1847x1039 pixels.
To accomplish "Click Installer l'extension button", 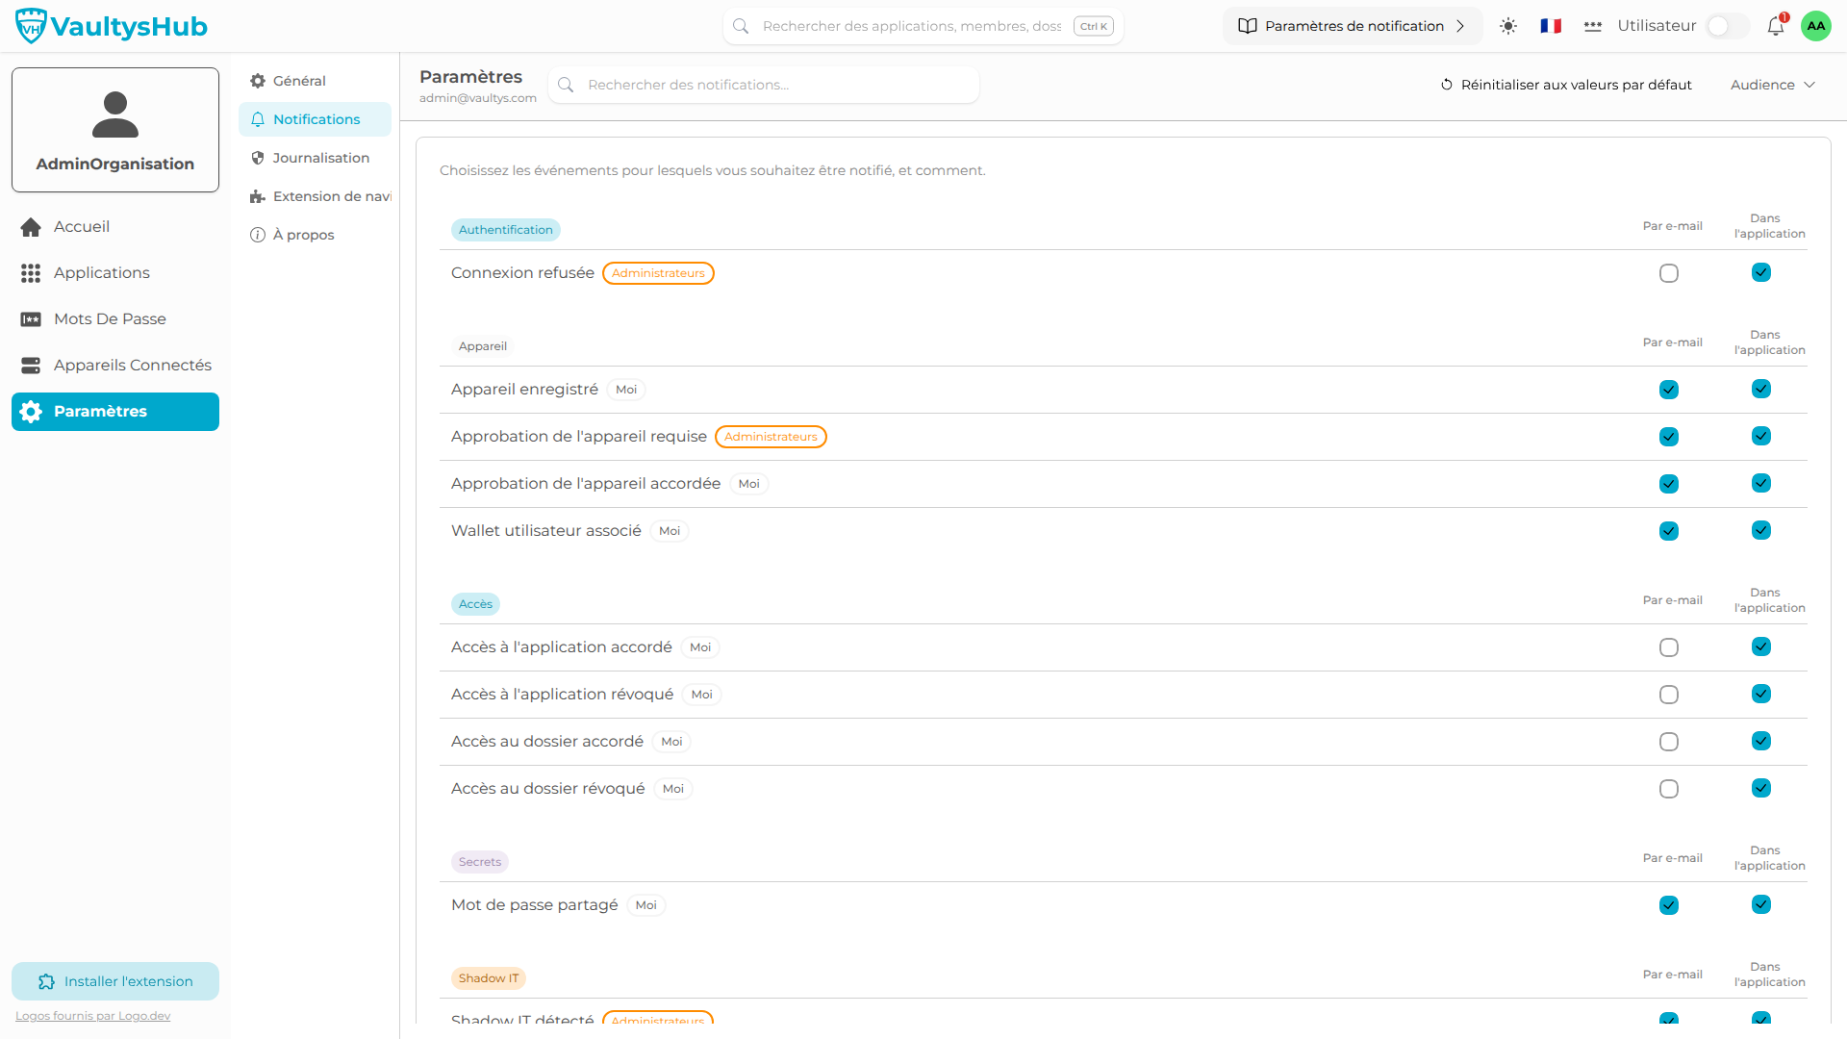I will coord(115,981).
